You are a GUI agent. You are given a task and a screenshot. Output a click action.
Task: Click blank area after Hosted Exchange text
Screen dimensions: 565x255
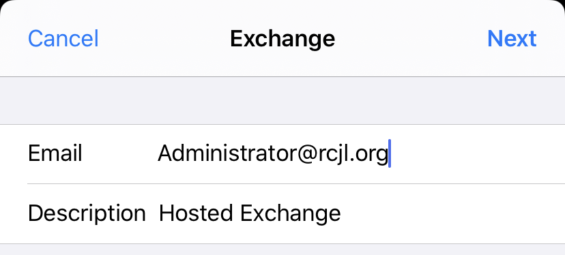(452, 213)
